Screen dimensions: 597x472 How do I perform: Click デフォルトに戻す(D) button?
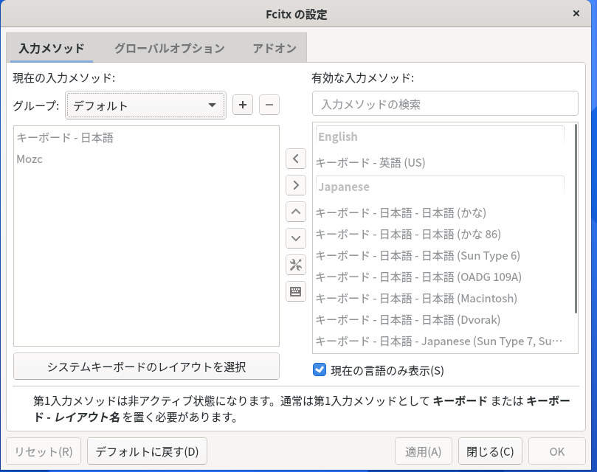[x=147, y=451]
